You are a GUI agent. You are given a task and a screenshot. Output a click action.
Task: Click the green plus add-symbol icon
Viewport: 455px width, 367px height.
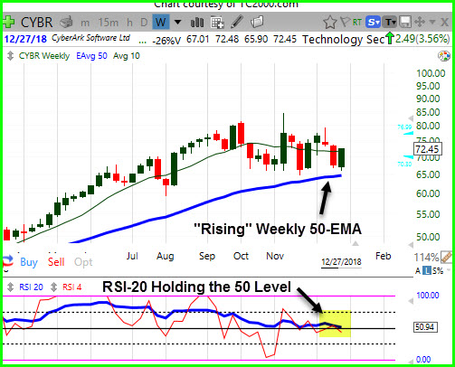coord(8,23)
